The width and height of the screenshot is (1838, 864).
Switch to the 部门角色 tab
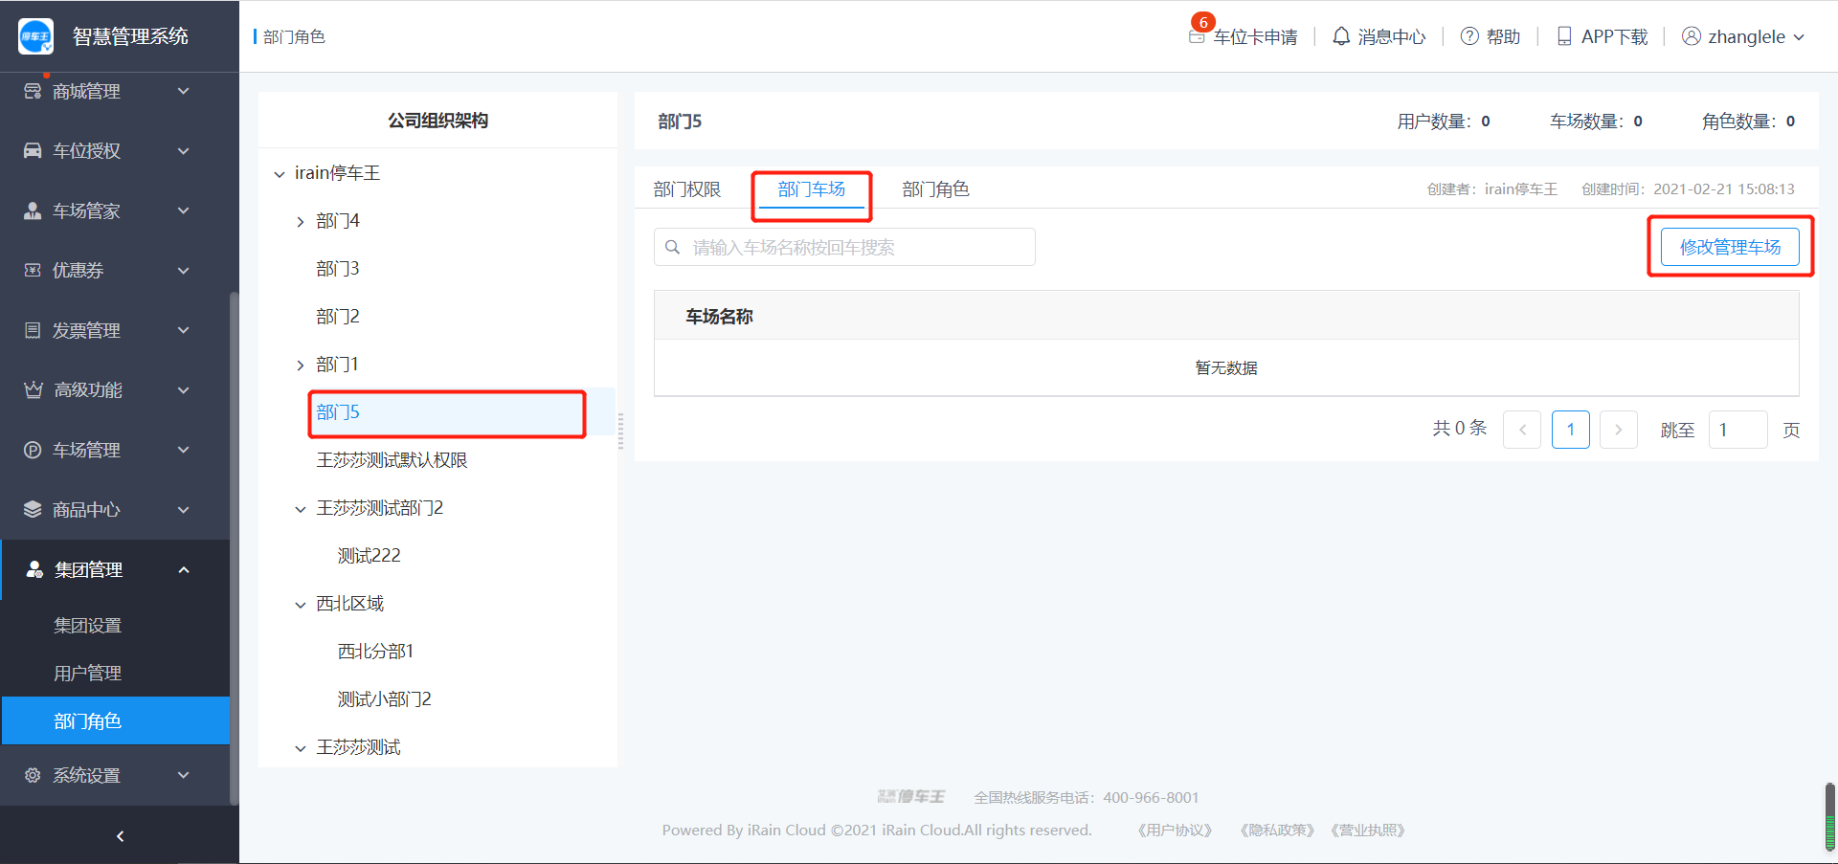click(936, 189)
